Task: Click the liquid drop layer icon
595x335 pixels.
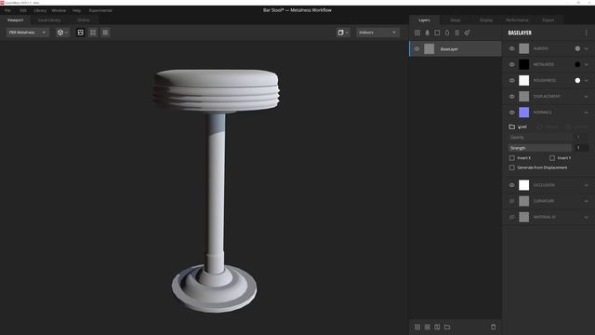Action: 447,33
